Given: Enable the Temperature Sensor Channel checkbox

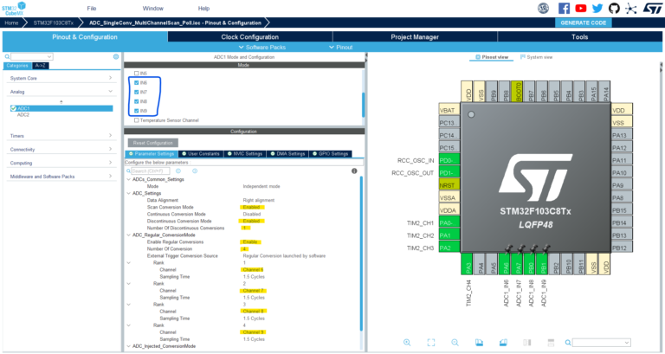Looking at the screenshot, I should tap(137, 120).
